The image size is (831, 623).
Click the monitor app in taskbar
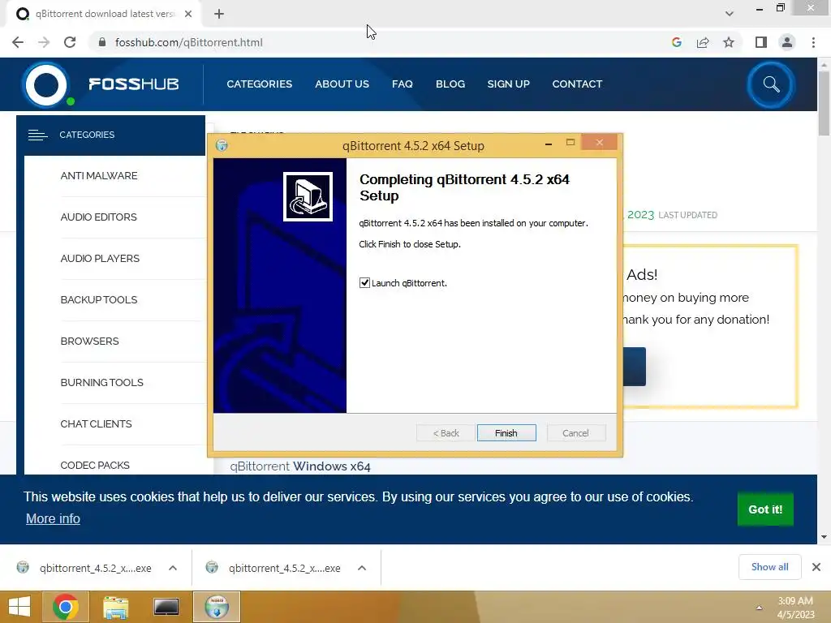166,607
